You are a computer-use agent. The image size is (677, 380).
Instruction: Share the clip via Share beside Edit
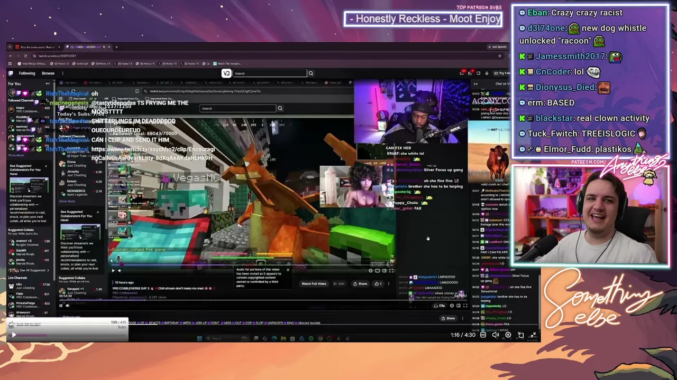[361, 284]
